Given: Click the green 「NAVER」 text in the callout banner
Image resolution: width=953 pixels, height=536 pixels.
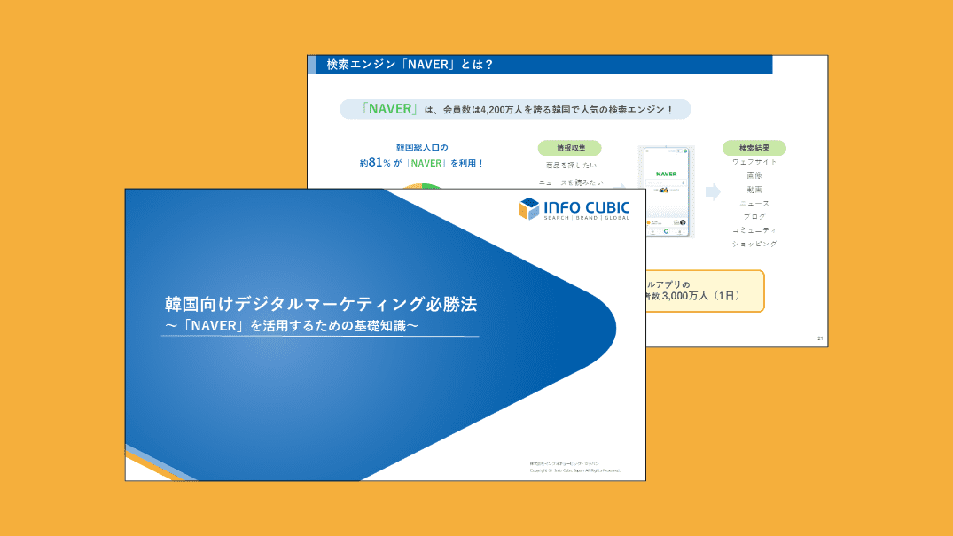Looking at the screenshot, I should (389, 109).
